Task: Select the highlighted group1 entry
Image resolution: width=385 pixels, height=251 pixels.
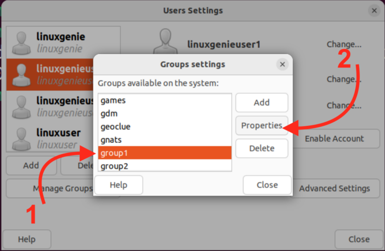Action: point(164,152)
